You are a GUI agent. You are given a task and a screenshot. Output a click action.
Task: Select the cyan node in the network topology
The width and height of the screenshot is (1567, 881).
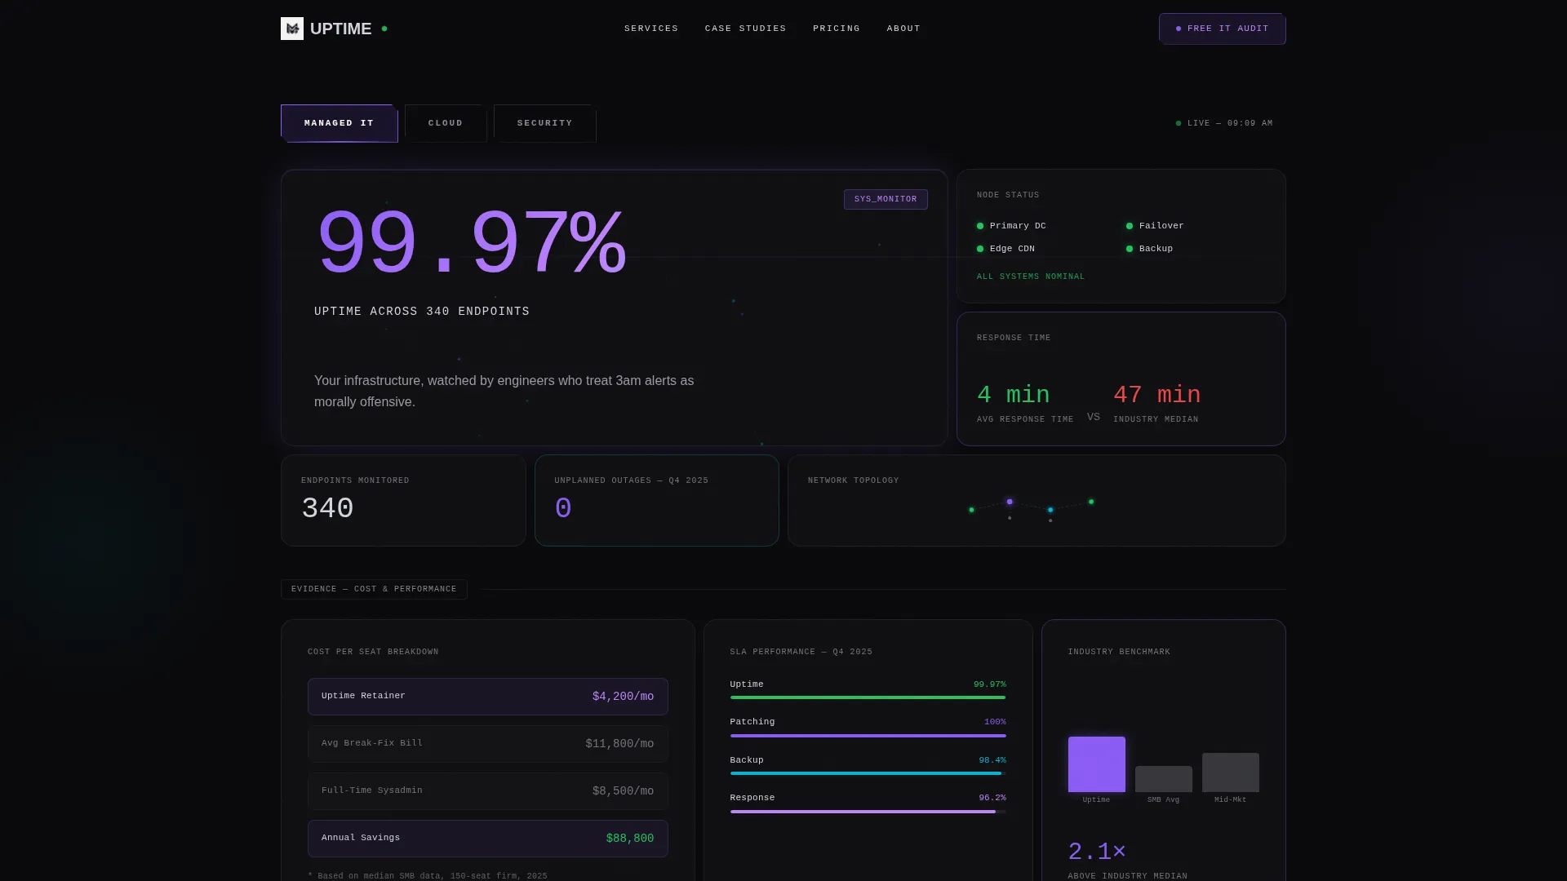tap(1050, 510)
